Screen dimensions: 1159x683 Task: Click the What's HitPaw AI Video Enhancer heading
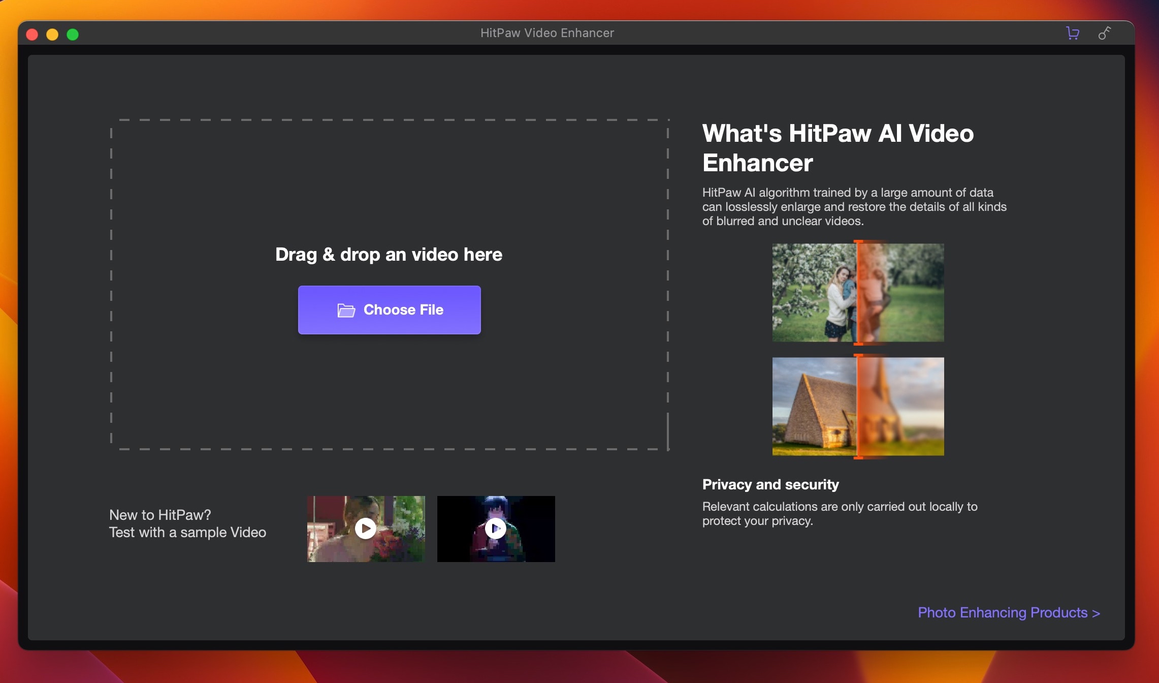[x=838, y=148]
